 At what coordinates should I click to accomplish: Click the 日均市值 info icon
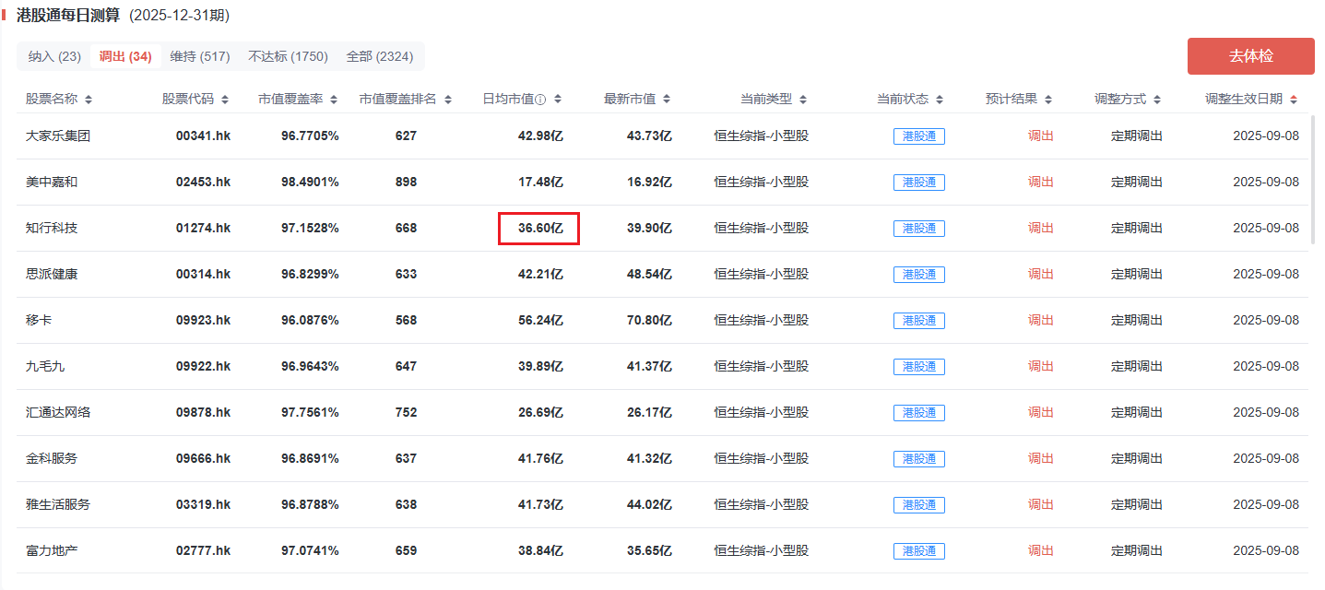[x=541, y=100]
